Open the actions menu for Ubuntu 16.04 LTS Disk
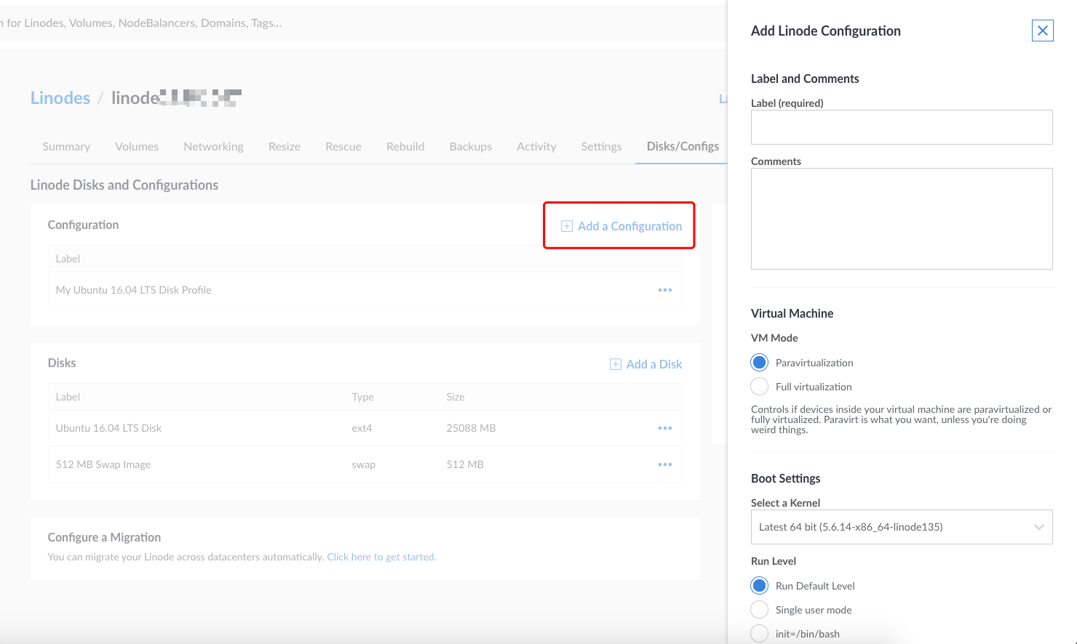1077x644 pixels. 664,427
